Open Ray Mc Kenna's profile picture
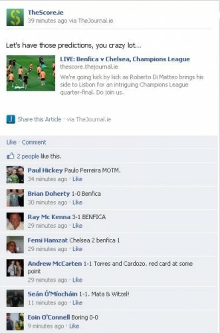Viewport: 220px width, 333px height. [15, 221]
